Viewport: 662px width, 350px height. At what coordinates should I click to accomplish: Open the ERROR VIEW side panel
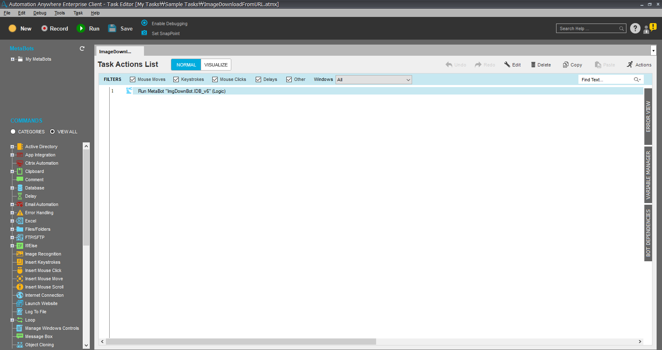(x=648, y=116)
